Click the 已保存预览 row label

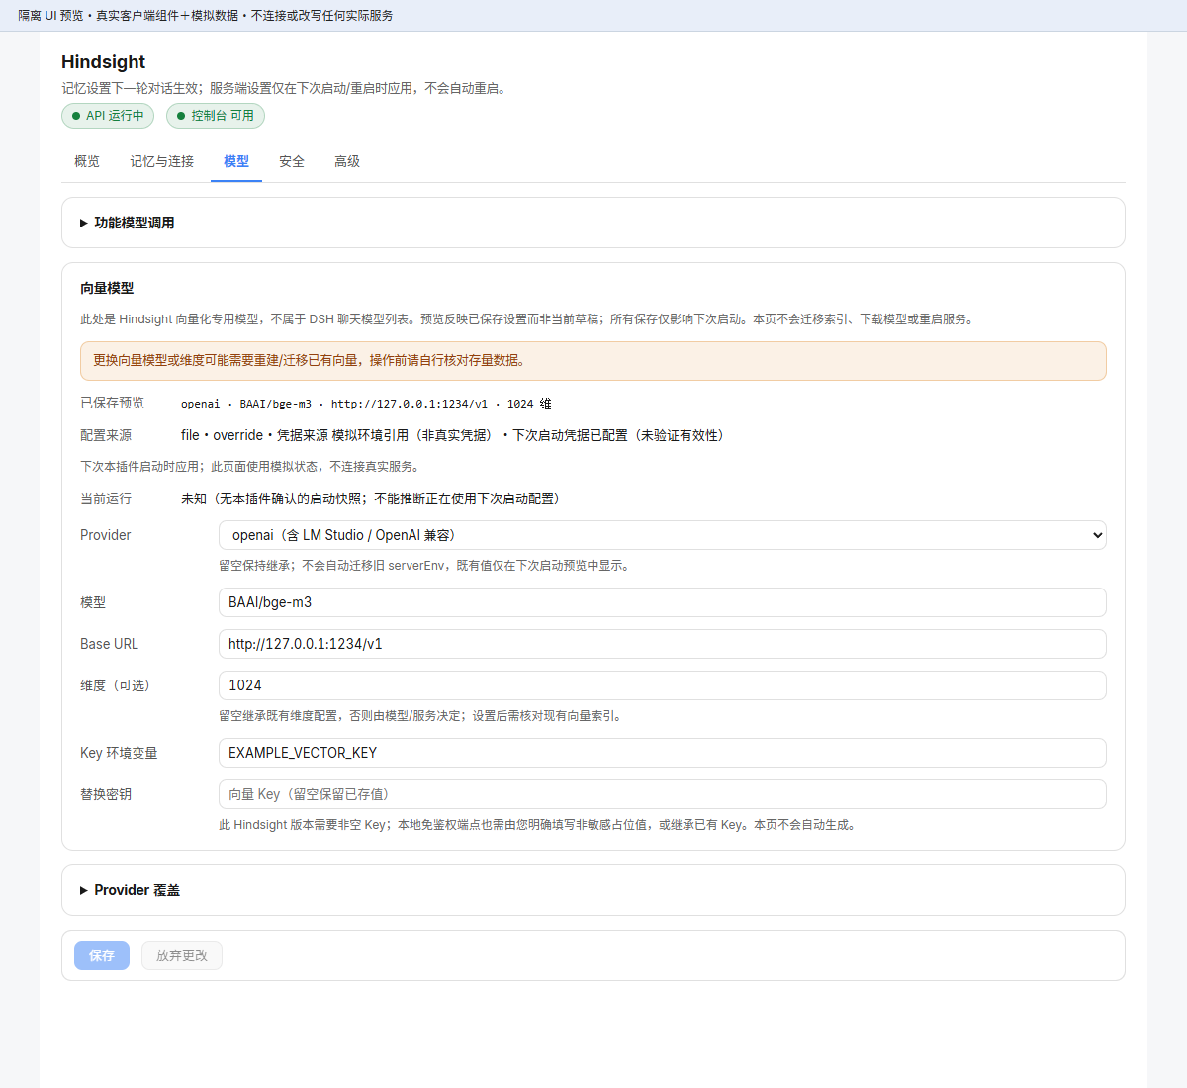click(112, 403)
